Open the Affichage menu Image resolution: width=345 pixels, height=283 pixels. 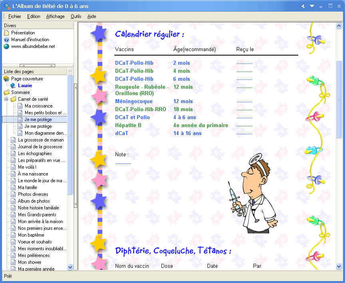tap(55, 16)
